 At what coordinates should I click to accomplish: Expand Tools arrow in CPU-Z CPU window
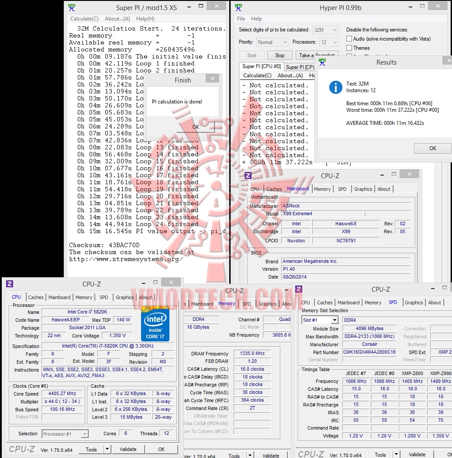click(107, 449)
